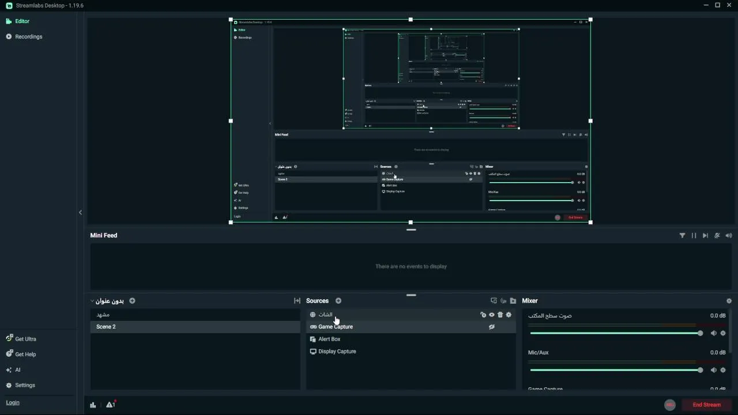Viewport: 738px width, 415px height.
Task: Select Scene 2 in the scenes list
Action: click(x=195, y=327)
